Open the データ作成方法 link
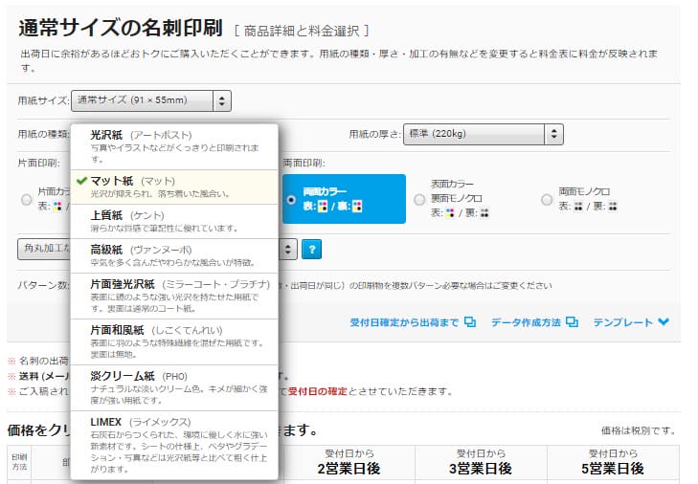Image resolution: width=698 pixels, height=484 pixels. pyautogui.click(x=526, y=322)
